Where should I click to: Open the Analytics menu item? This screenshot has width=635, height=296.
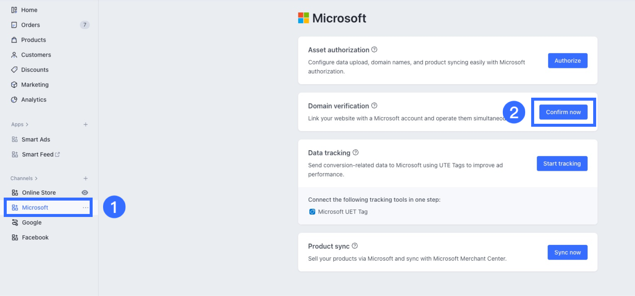(x=34, y=100)
